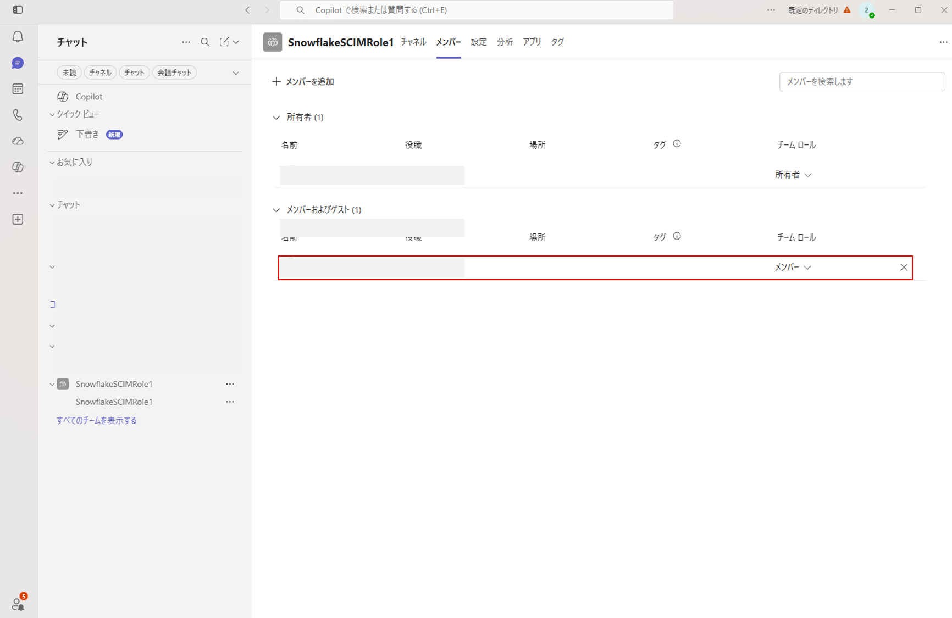Click メンバーを追加 button

(303, 81)
